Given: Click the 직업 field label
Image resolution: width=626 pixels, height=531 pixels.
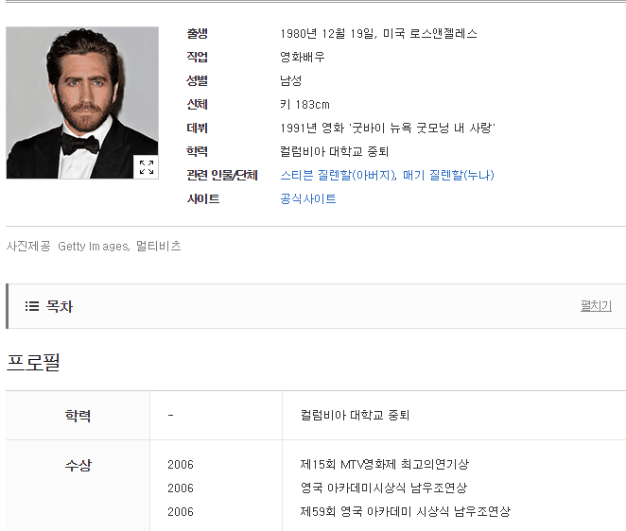Looking at the screenshot, I should [x=198, y=57].
